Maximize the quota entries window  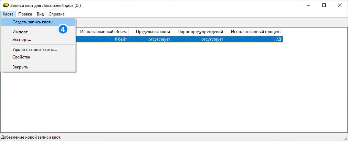pyautogui.click(x=324, y=6)
